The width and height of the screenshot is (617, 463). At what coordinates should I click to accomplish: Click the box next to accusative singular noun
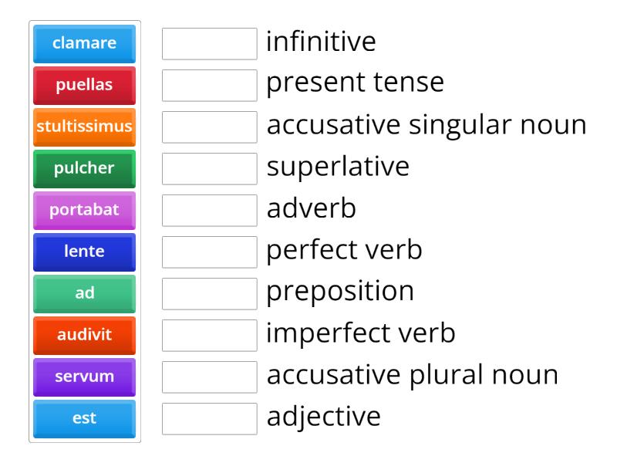coord(210,127)
